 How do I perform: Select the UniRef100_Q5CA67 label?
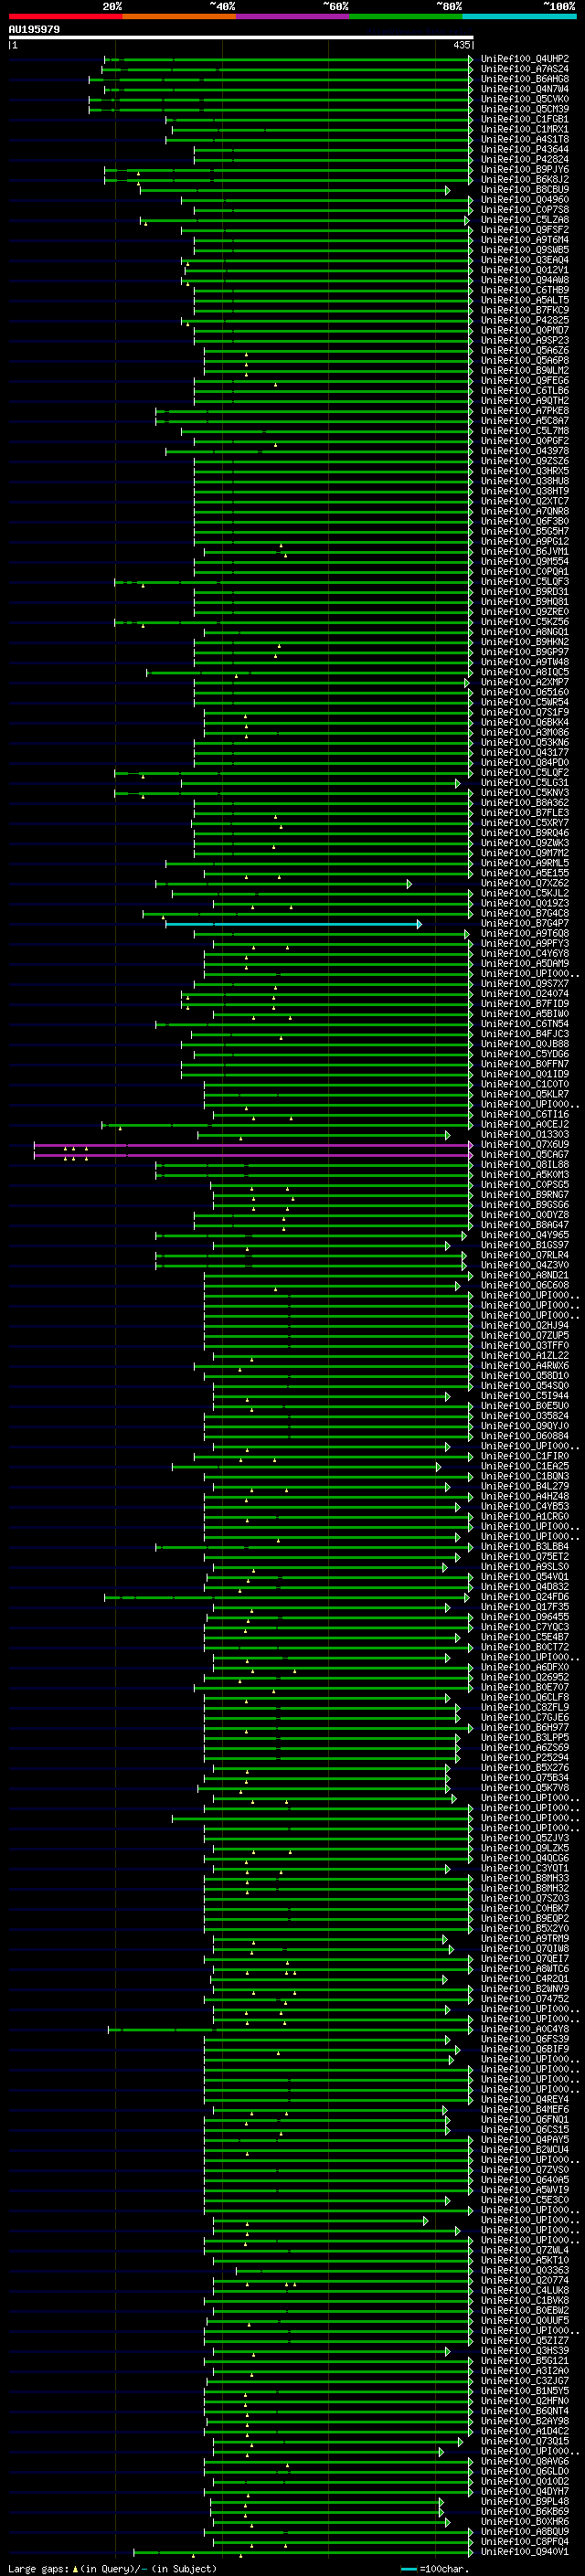[x=525, y=1155]
